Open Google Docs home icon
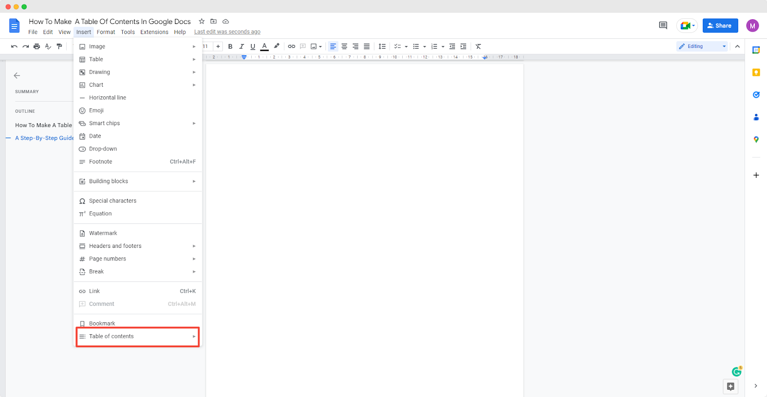Screen dimensions: 767x397 (x=14, y=26)
